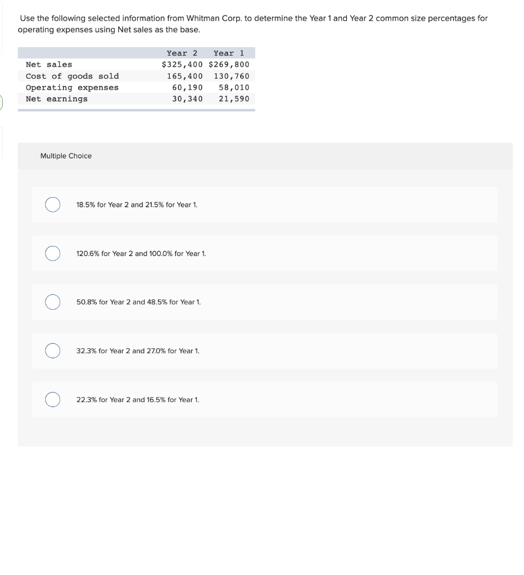Click the Multiple Choice section header
Screen dimensions: 524x575
point(66,156)
